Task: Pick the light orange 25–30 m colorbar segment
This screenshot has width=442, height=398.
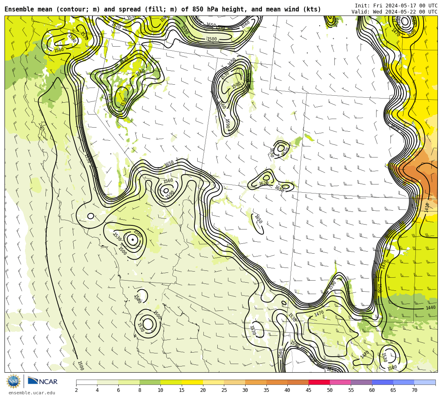Action: [235, 382]
